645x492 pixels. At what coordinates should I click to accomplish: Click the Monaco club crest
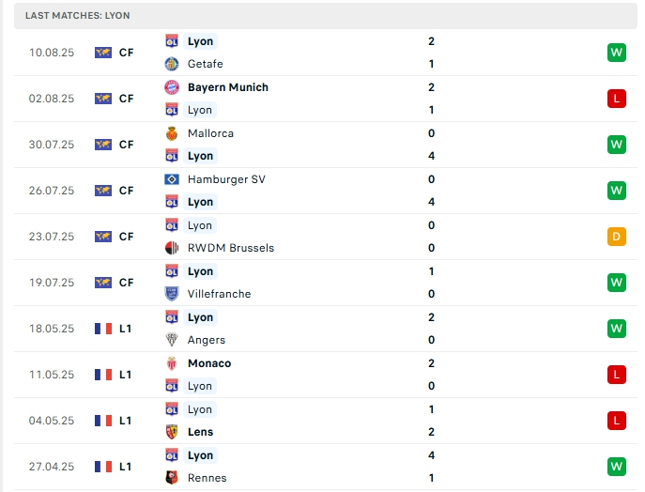pos(172,363)
